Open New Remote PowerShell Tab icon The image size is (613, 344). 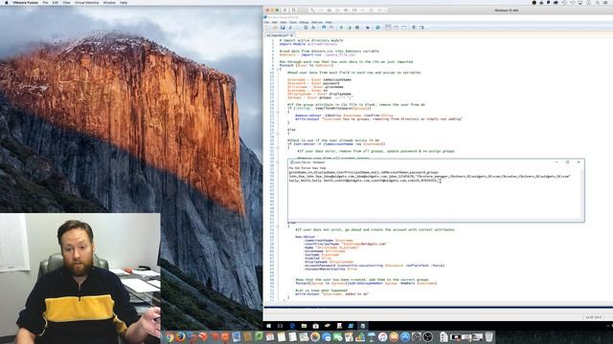368,28
